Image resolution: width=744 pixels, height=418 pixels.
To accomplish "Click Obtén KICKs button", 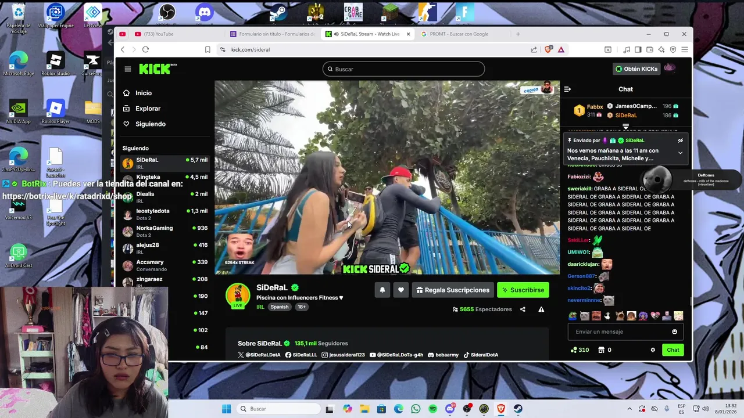I will point(636,69).
